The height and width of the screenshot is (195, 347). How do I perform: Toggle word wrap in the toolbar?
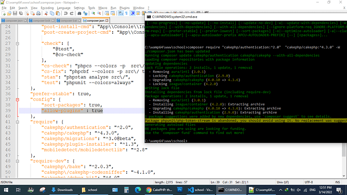click(121, 14)
